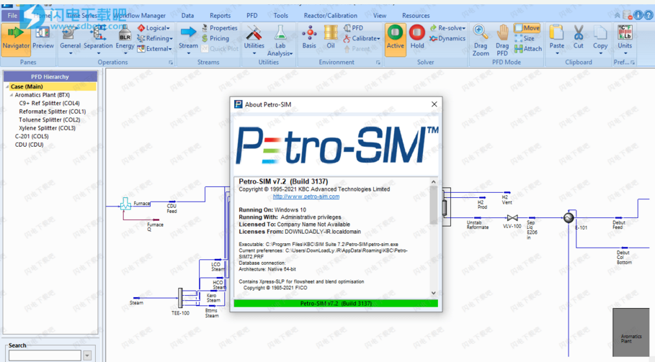Open stream Pricing
The width and height of the screenshot is (655, 362).
[215, 38]
